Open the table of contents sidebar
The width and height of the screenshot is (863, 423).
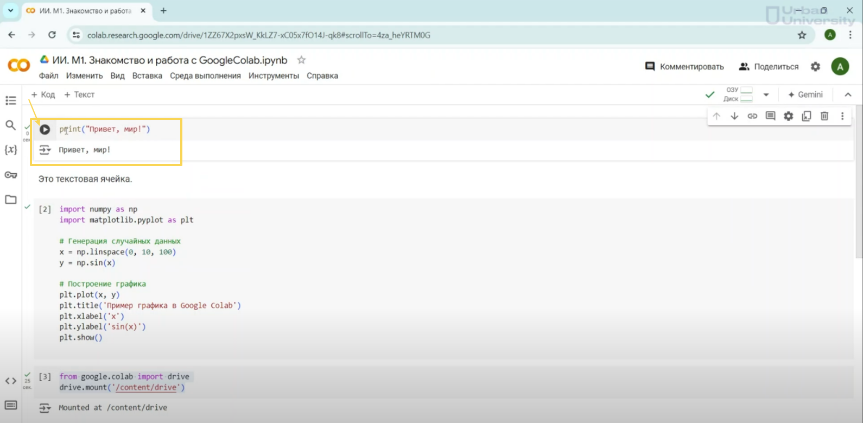click(x=11, y=100)
